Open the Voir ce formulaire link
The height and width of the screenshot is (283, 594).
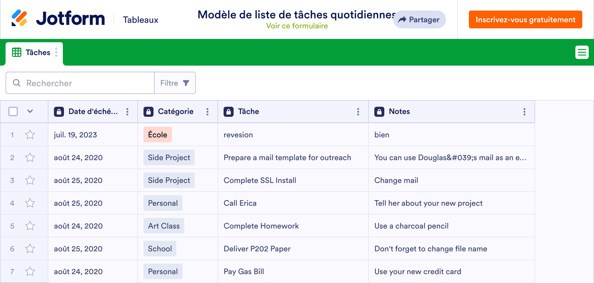click(x=297, y=26)
